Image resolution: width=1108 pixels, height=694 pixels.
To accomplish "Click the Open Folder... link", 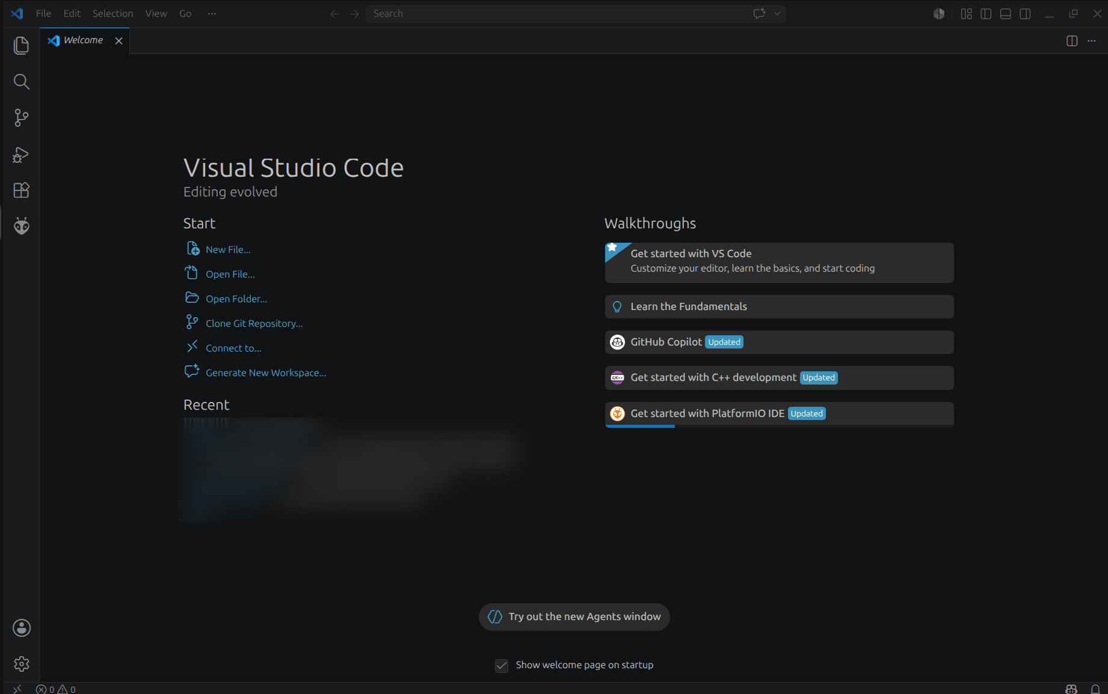I will click(x=236, y=299).
